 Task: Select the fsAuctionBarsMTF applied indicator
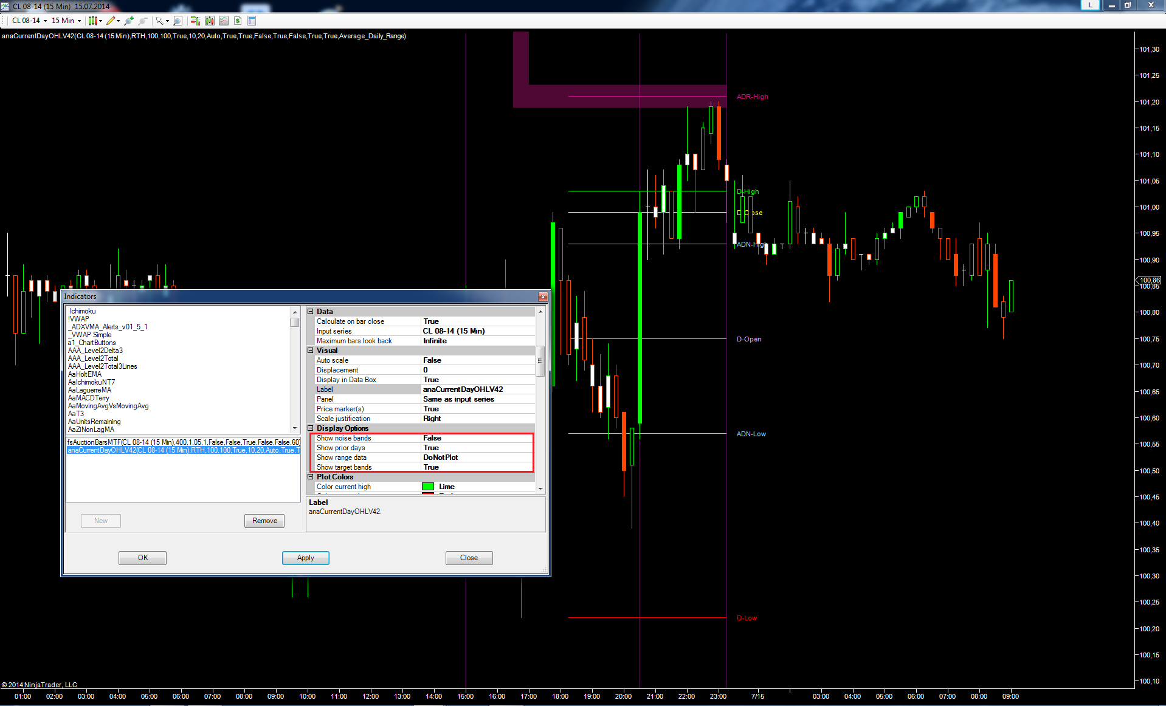(x=183, y=442)
